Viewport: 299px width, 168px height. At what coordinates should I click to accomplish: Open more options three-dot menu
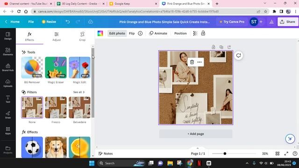199,62
